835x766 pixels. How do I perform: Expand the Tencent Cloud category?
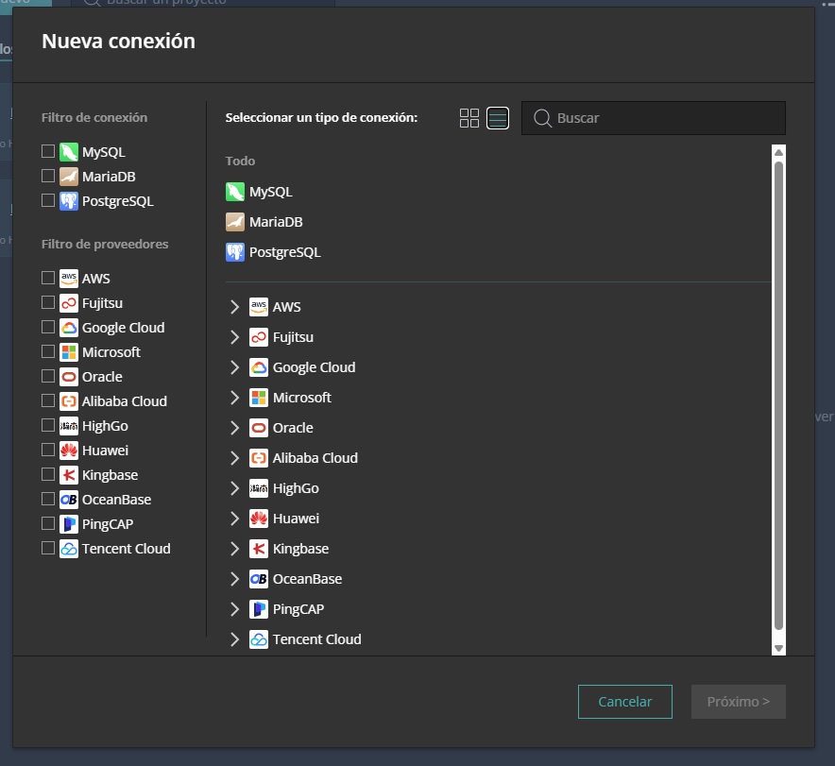point(234,639)
